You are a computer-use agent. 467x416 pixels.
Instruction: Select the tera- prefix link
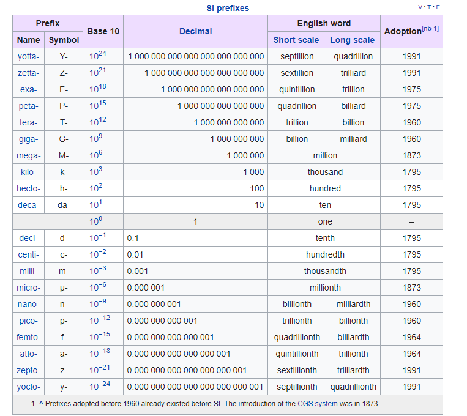click(29, 122)
